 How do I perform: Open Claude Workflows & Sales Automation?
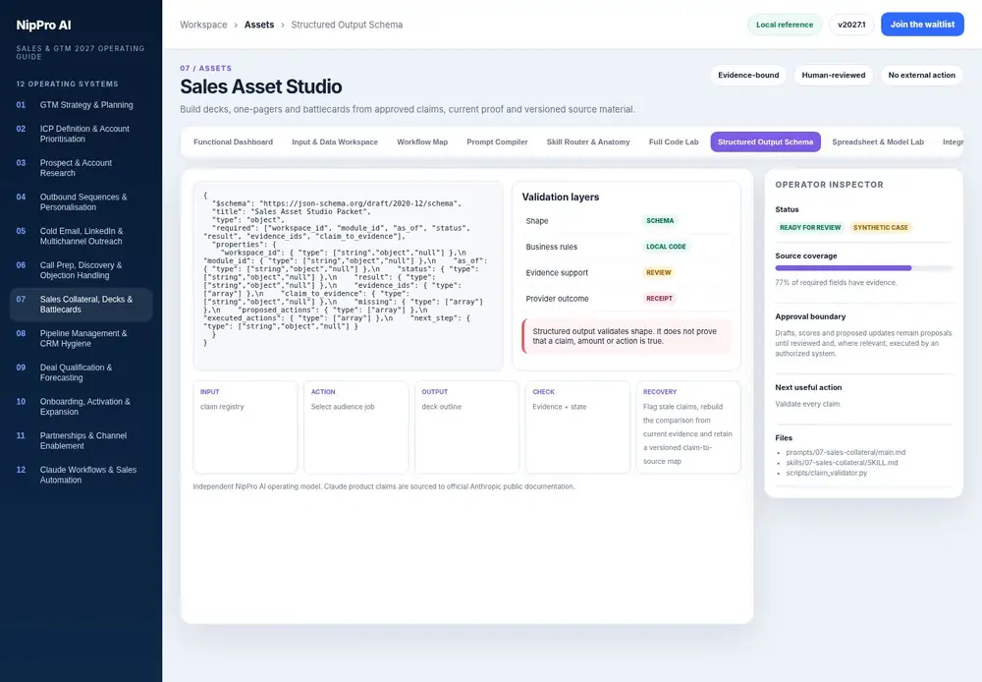click(x=81, y=475)
